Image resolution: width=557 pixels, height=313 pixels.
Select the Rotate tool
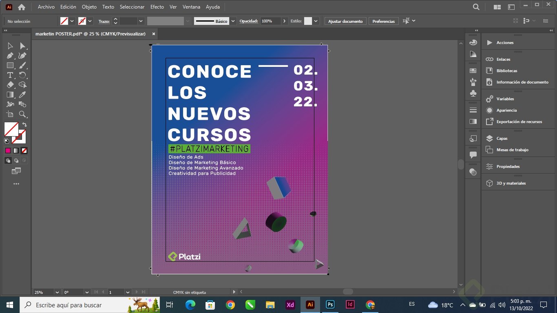click(22, 75)
